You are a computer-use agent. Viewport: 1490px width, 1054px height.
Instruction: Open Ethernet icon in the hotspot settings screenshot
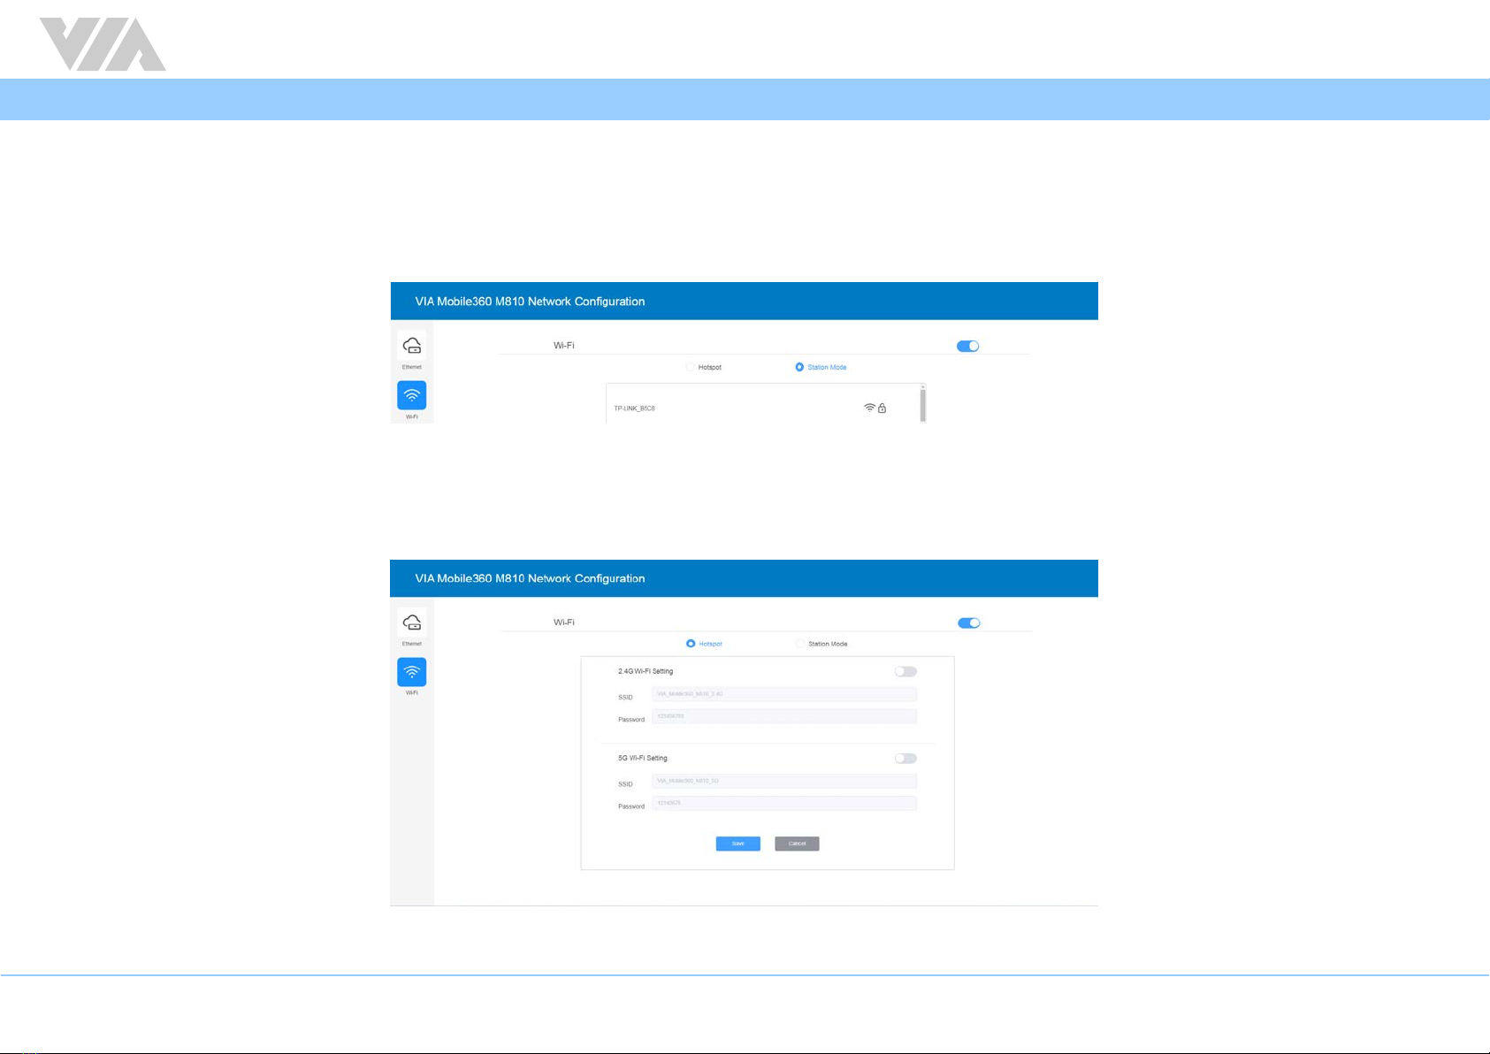coord(412,622)
